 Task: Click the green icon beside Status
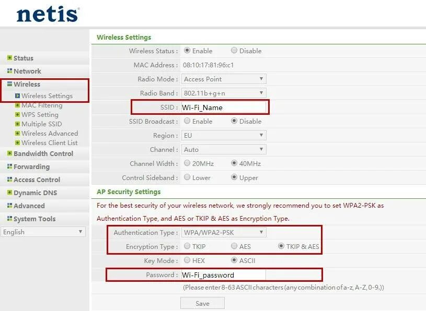(x=9, y=58)
